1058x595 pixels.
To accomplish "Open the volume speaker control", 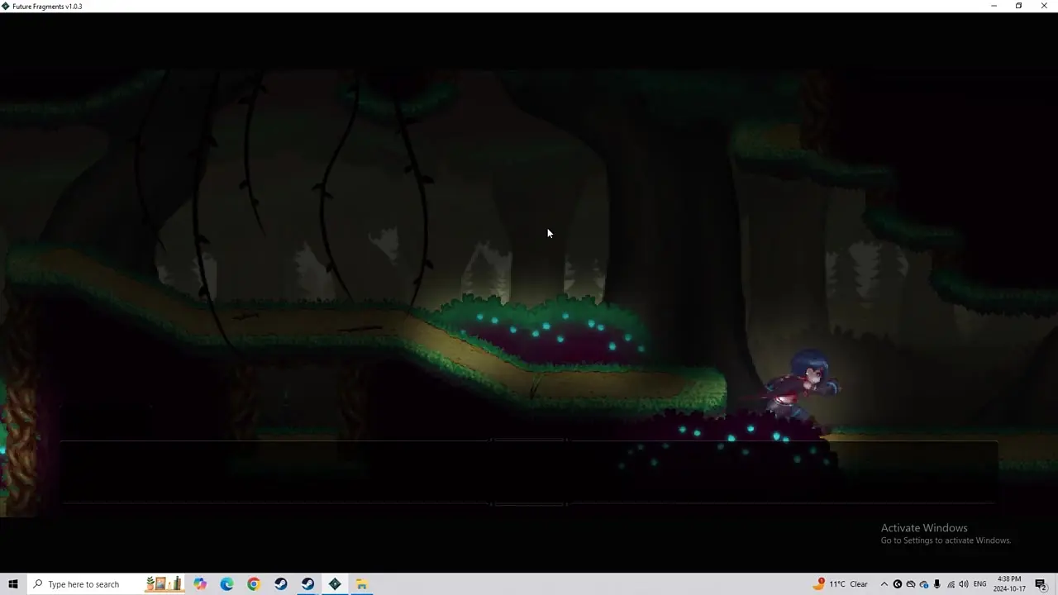I will click(963, 584).
